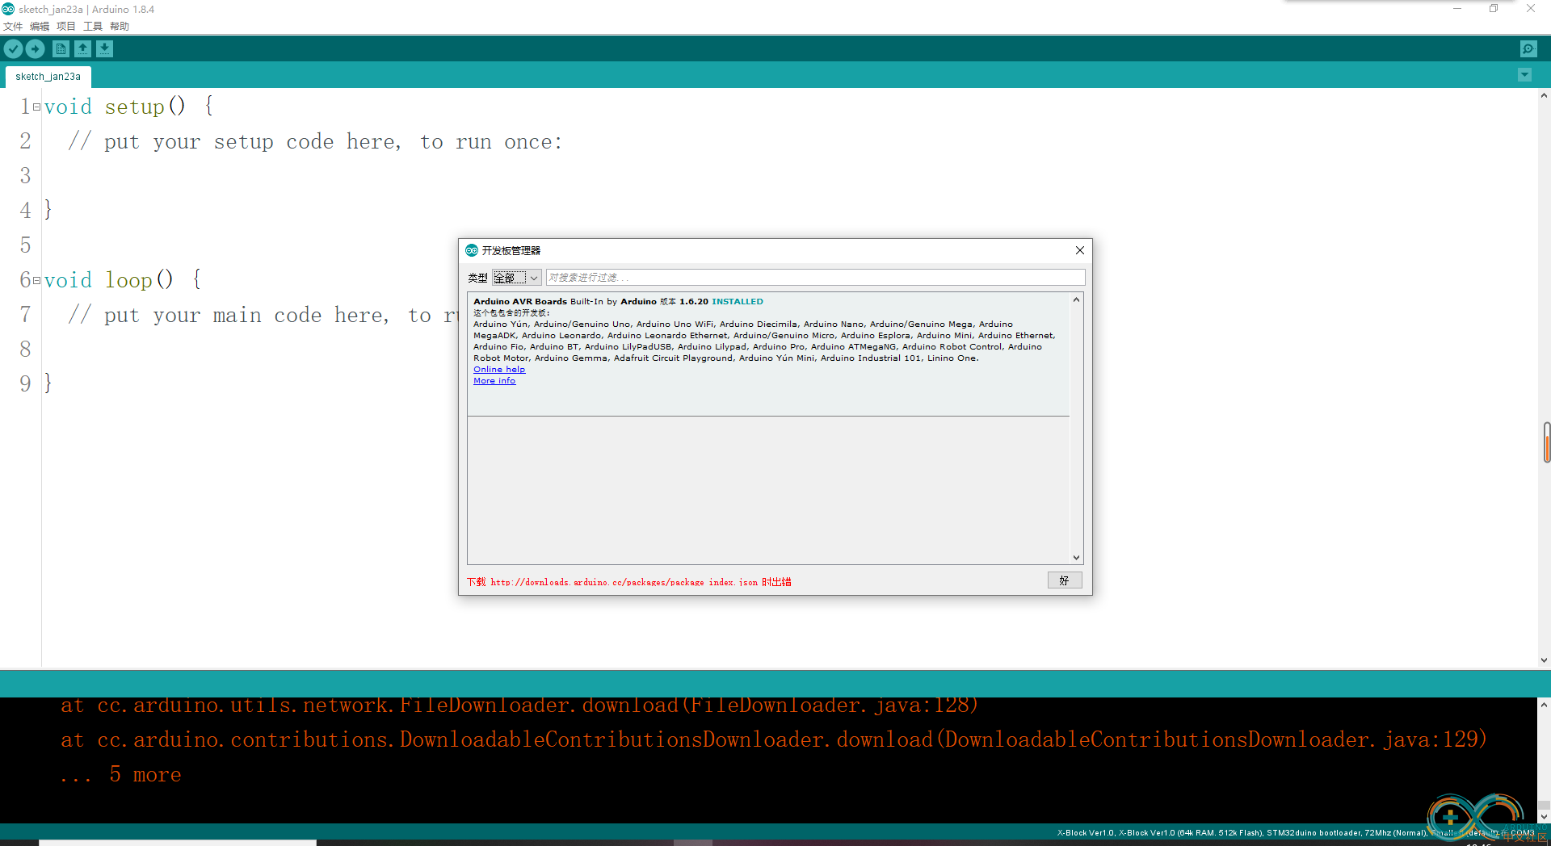Click the package_index.json download error message

click(x=628, y=582)
